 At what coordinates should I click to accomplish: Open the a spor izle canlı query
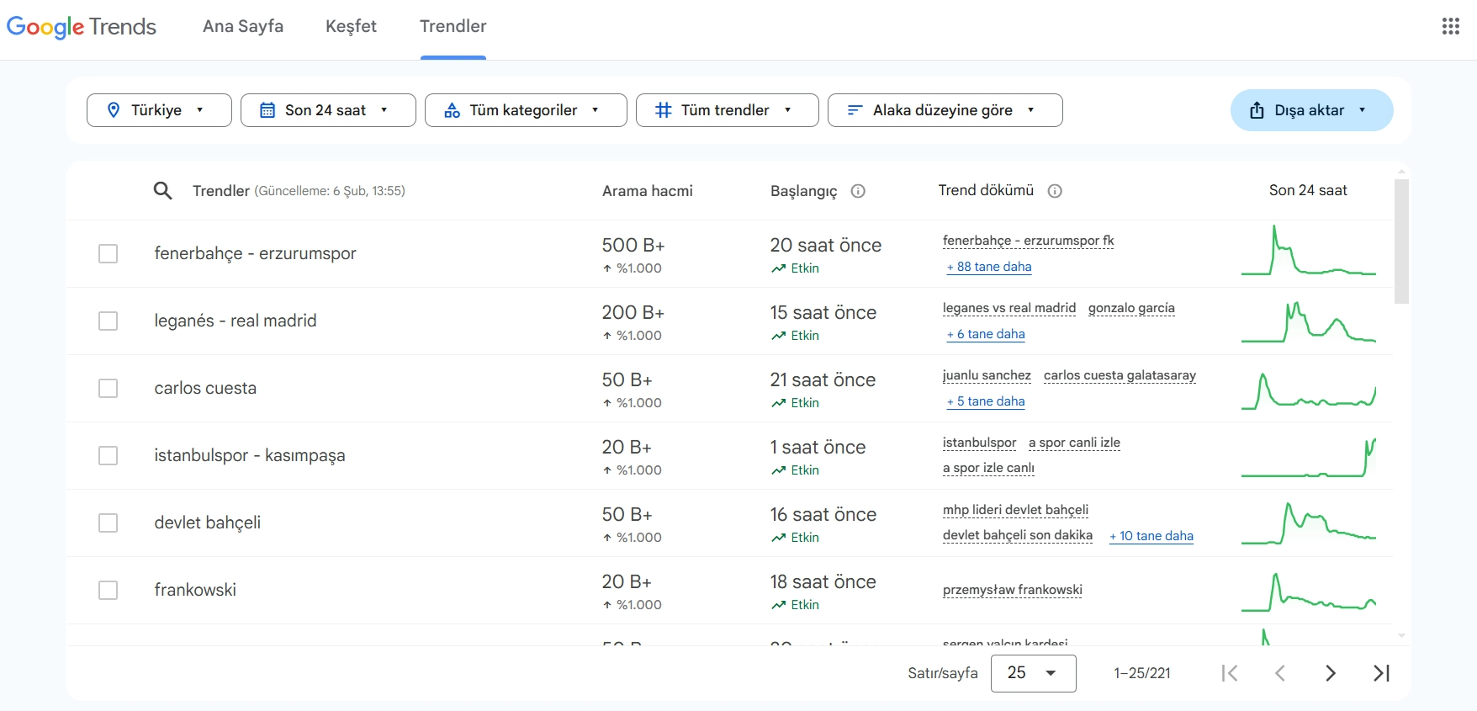click(988, 468)
